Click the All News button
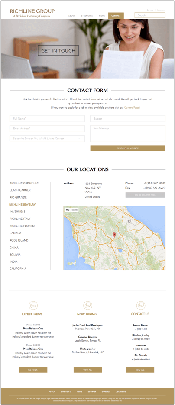Screen dimensions: 175x405 point(33,370)
